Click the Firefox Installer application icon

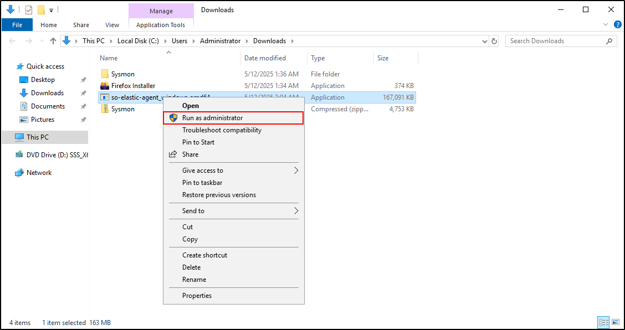point(105,86)
